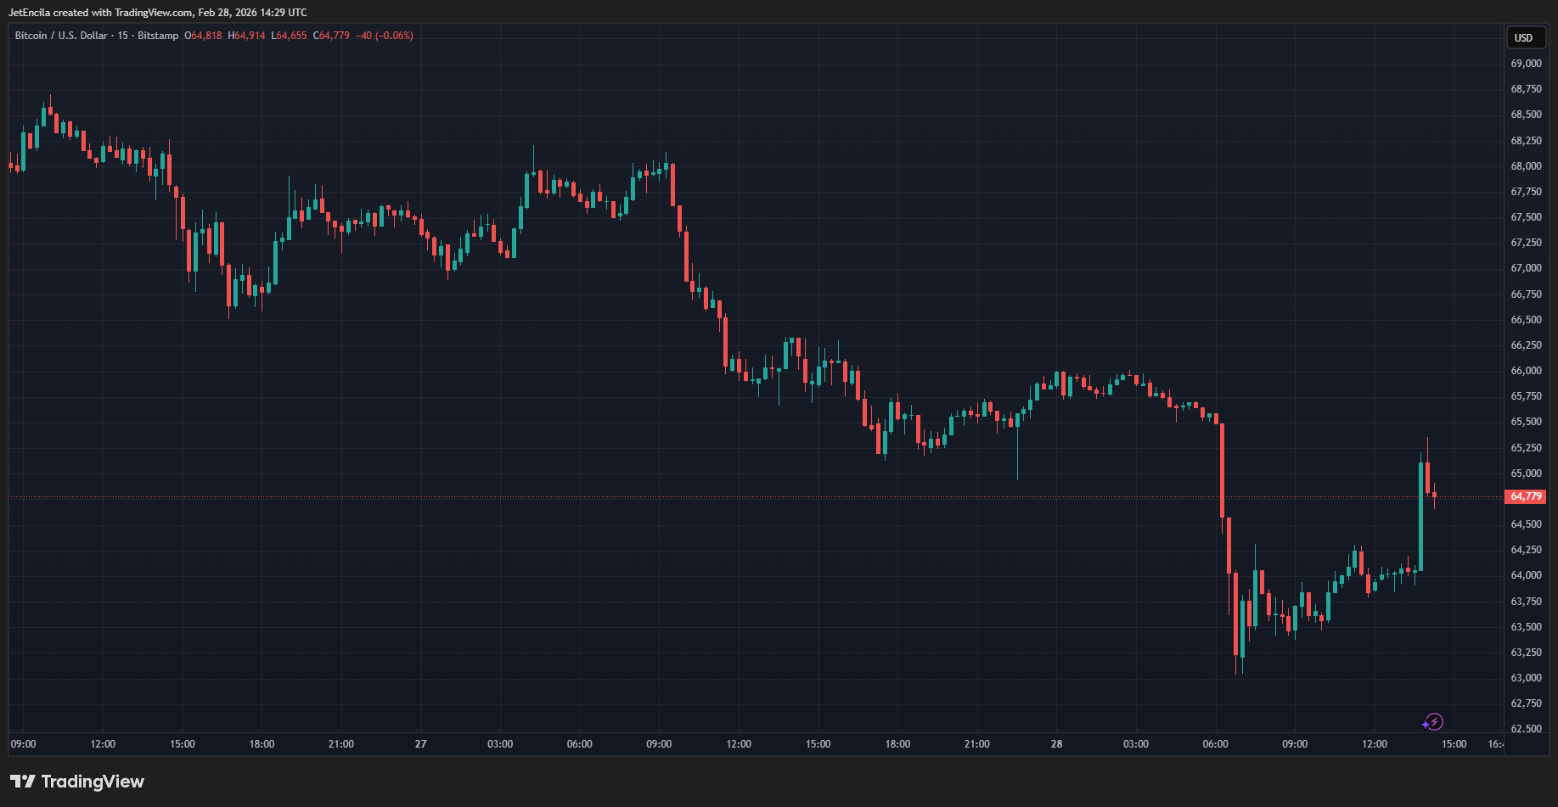1558x807 pixels.
Task: Click the TradingView logo at bottom left
Action: pos(77,782)
